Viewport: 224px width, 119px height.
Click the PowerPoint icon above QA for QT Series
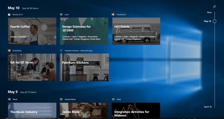[9, 51]
